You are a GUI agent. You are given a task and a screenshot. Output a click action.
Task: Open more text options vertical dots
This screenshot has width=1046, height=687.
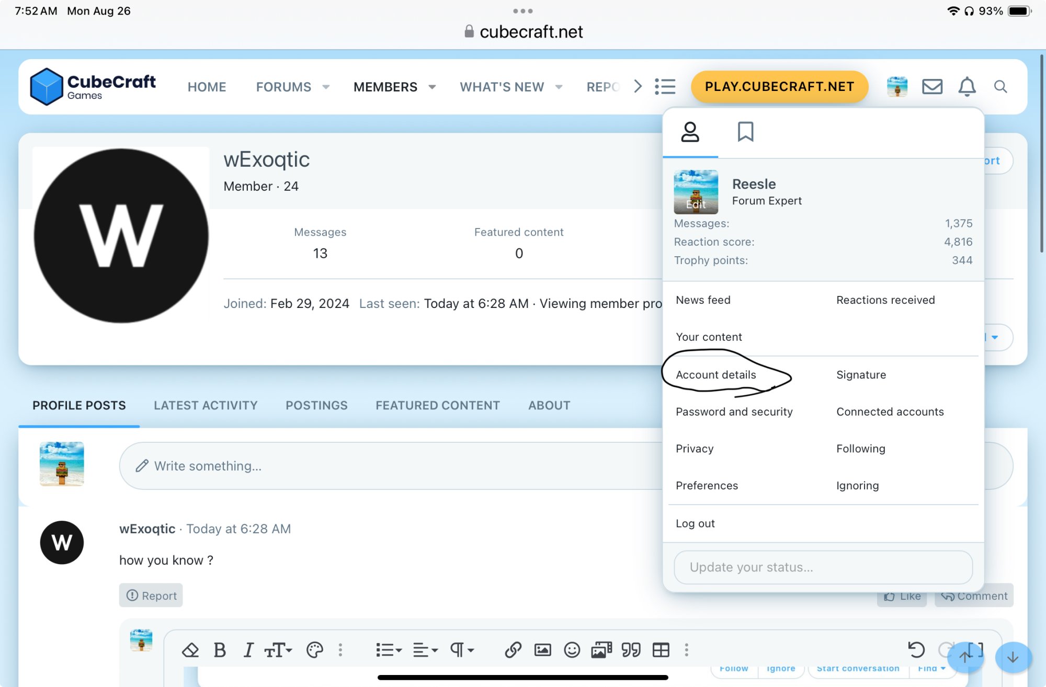click(x=340, y=650)
